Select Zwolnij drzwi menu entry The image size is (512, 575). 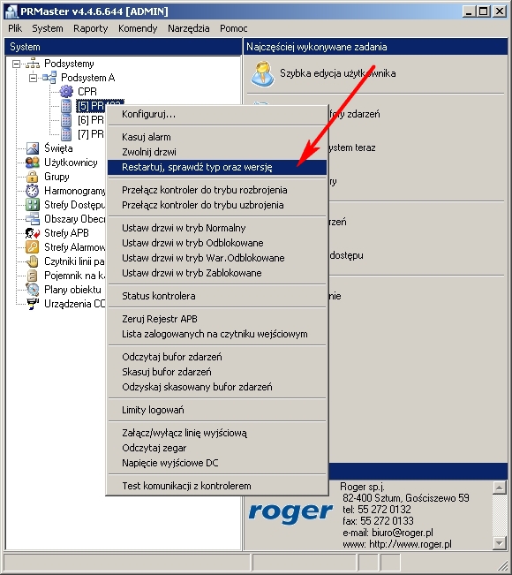pyautogui.click(x=217, y=152)
